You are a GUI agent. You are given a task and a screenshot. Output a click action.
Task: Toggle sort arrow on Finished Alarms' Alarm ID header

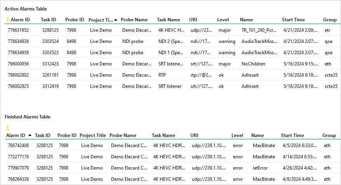[x=30, y=135]
